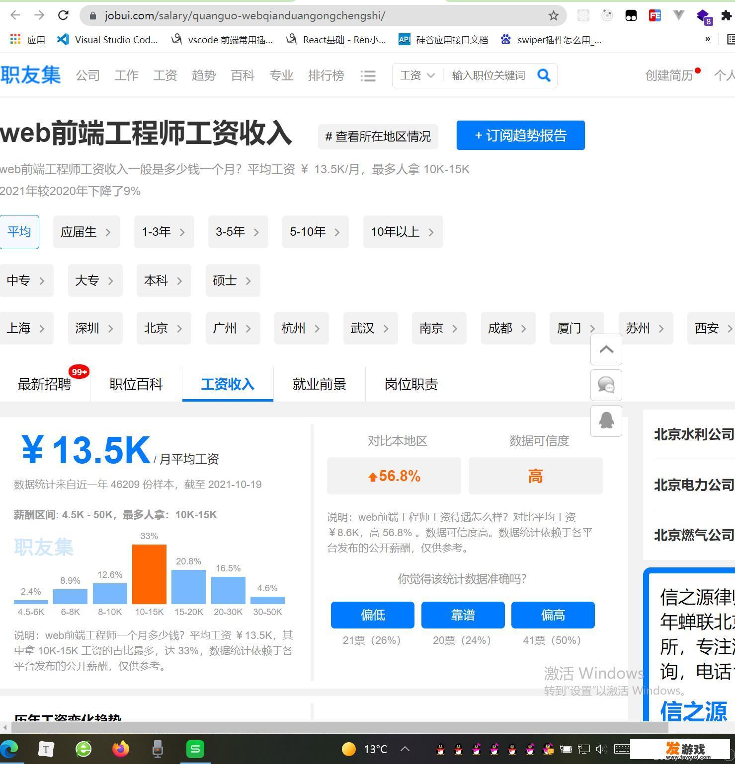Switch to the 工资收入 tab
This screenshot has height=764, width=735.
[228, 384]
